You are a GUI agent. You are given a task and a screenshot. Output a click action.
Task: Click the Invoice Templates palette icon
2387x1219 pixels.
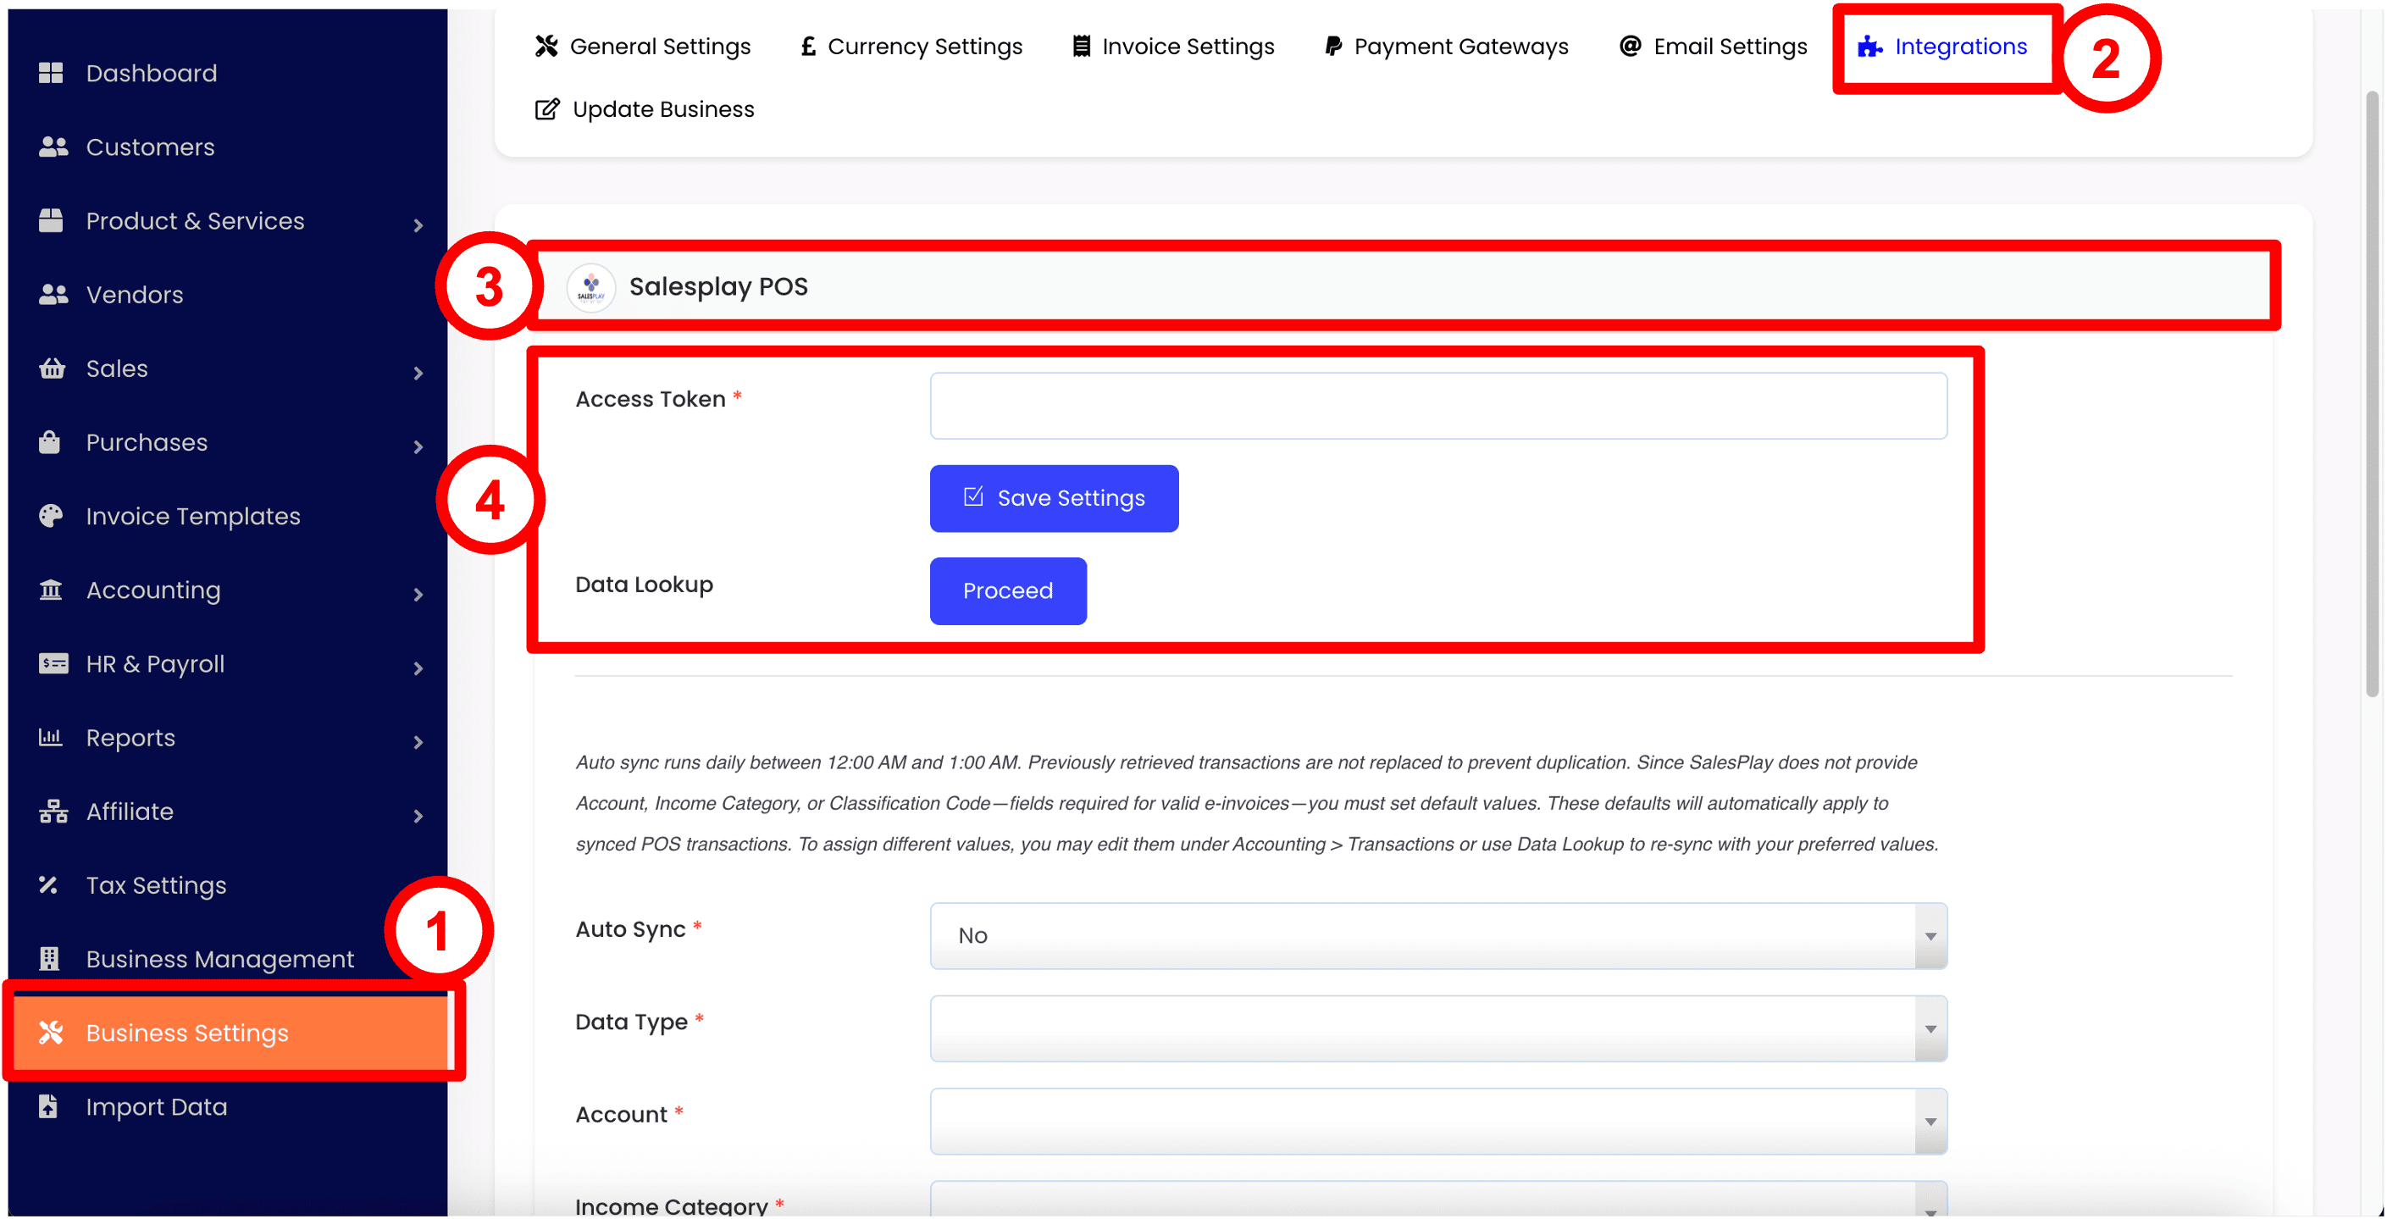tap(51, 515)
